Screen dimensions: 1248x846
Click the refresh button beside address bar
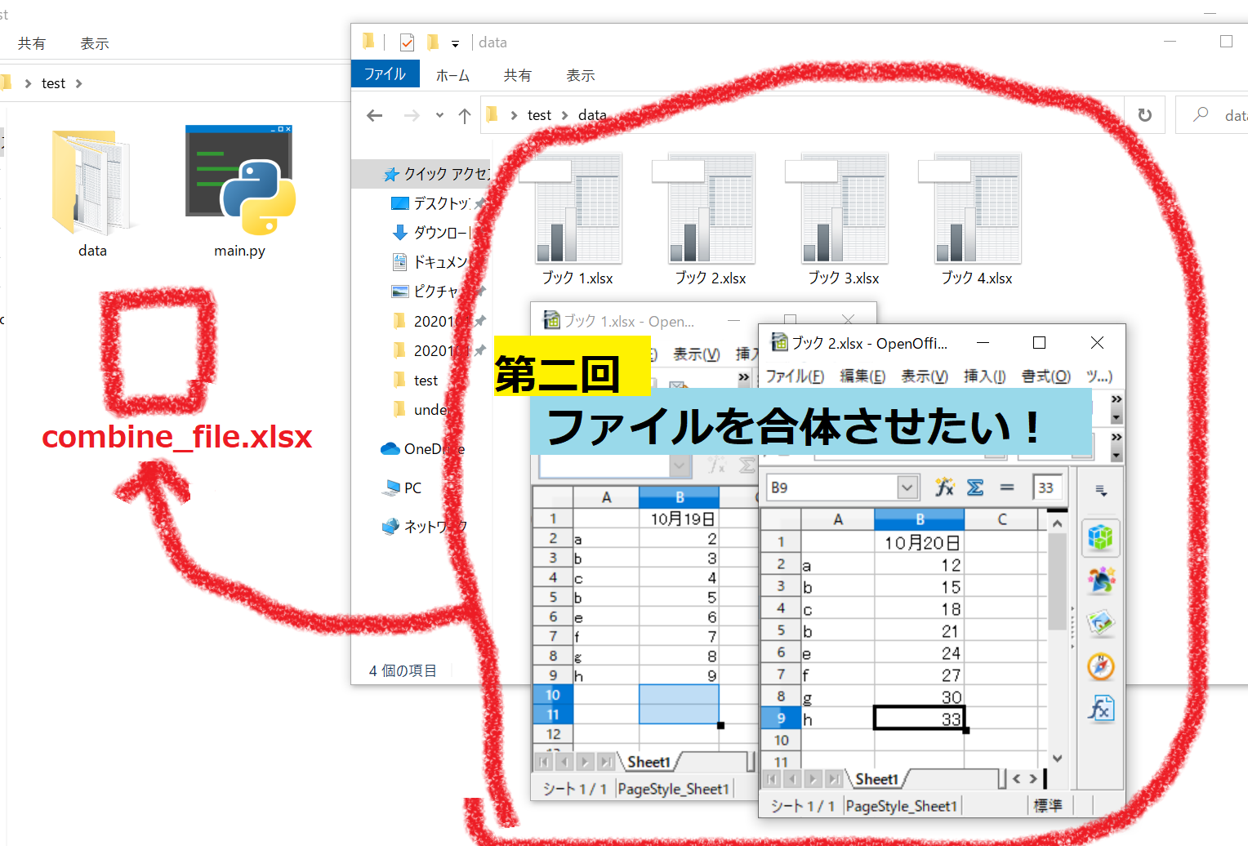click(1145, 115)
